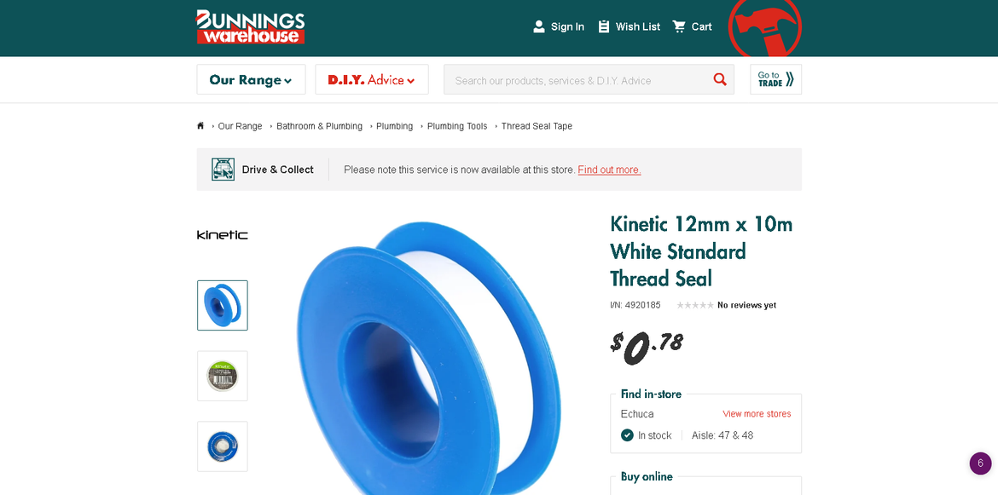Select the green label product thumbnail
Screen dimensions: 998x495
pyautogui.click(x=222, y=377)
